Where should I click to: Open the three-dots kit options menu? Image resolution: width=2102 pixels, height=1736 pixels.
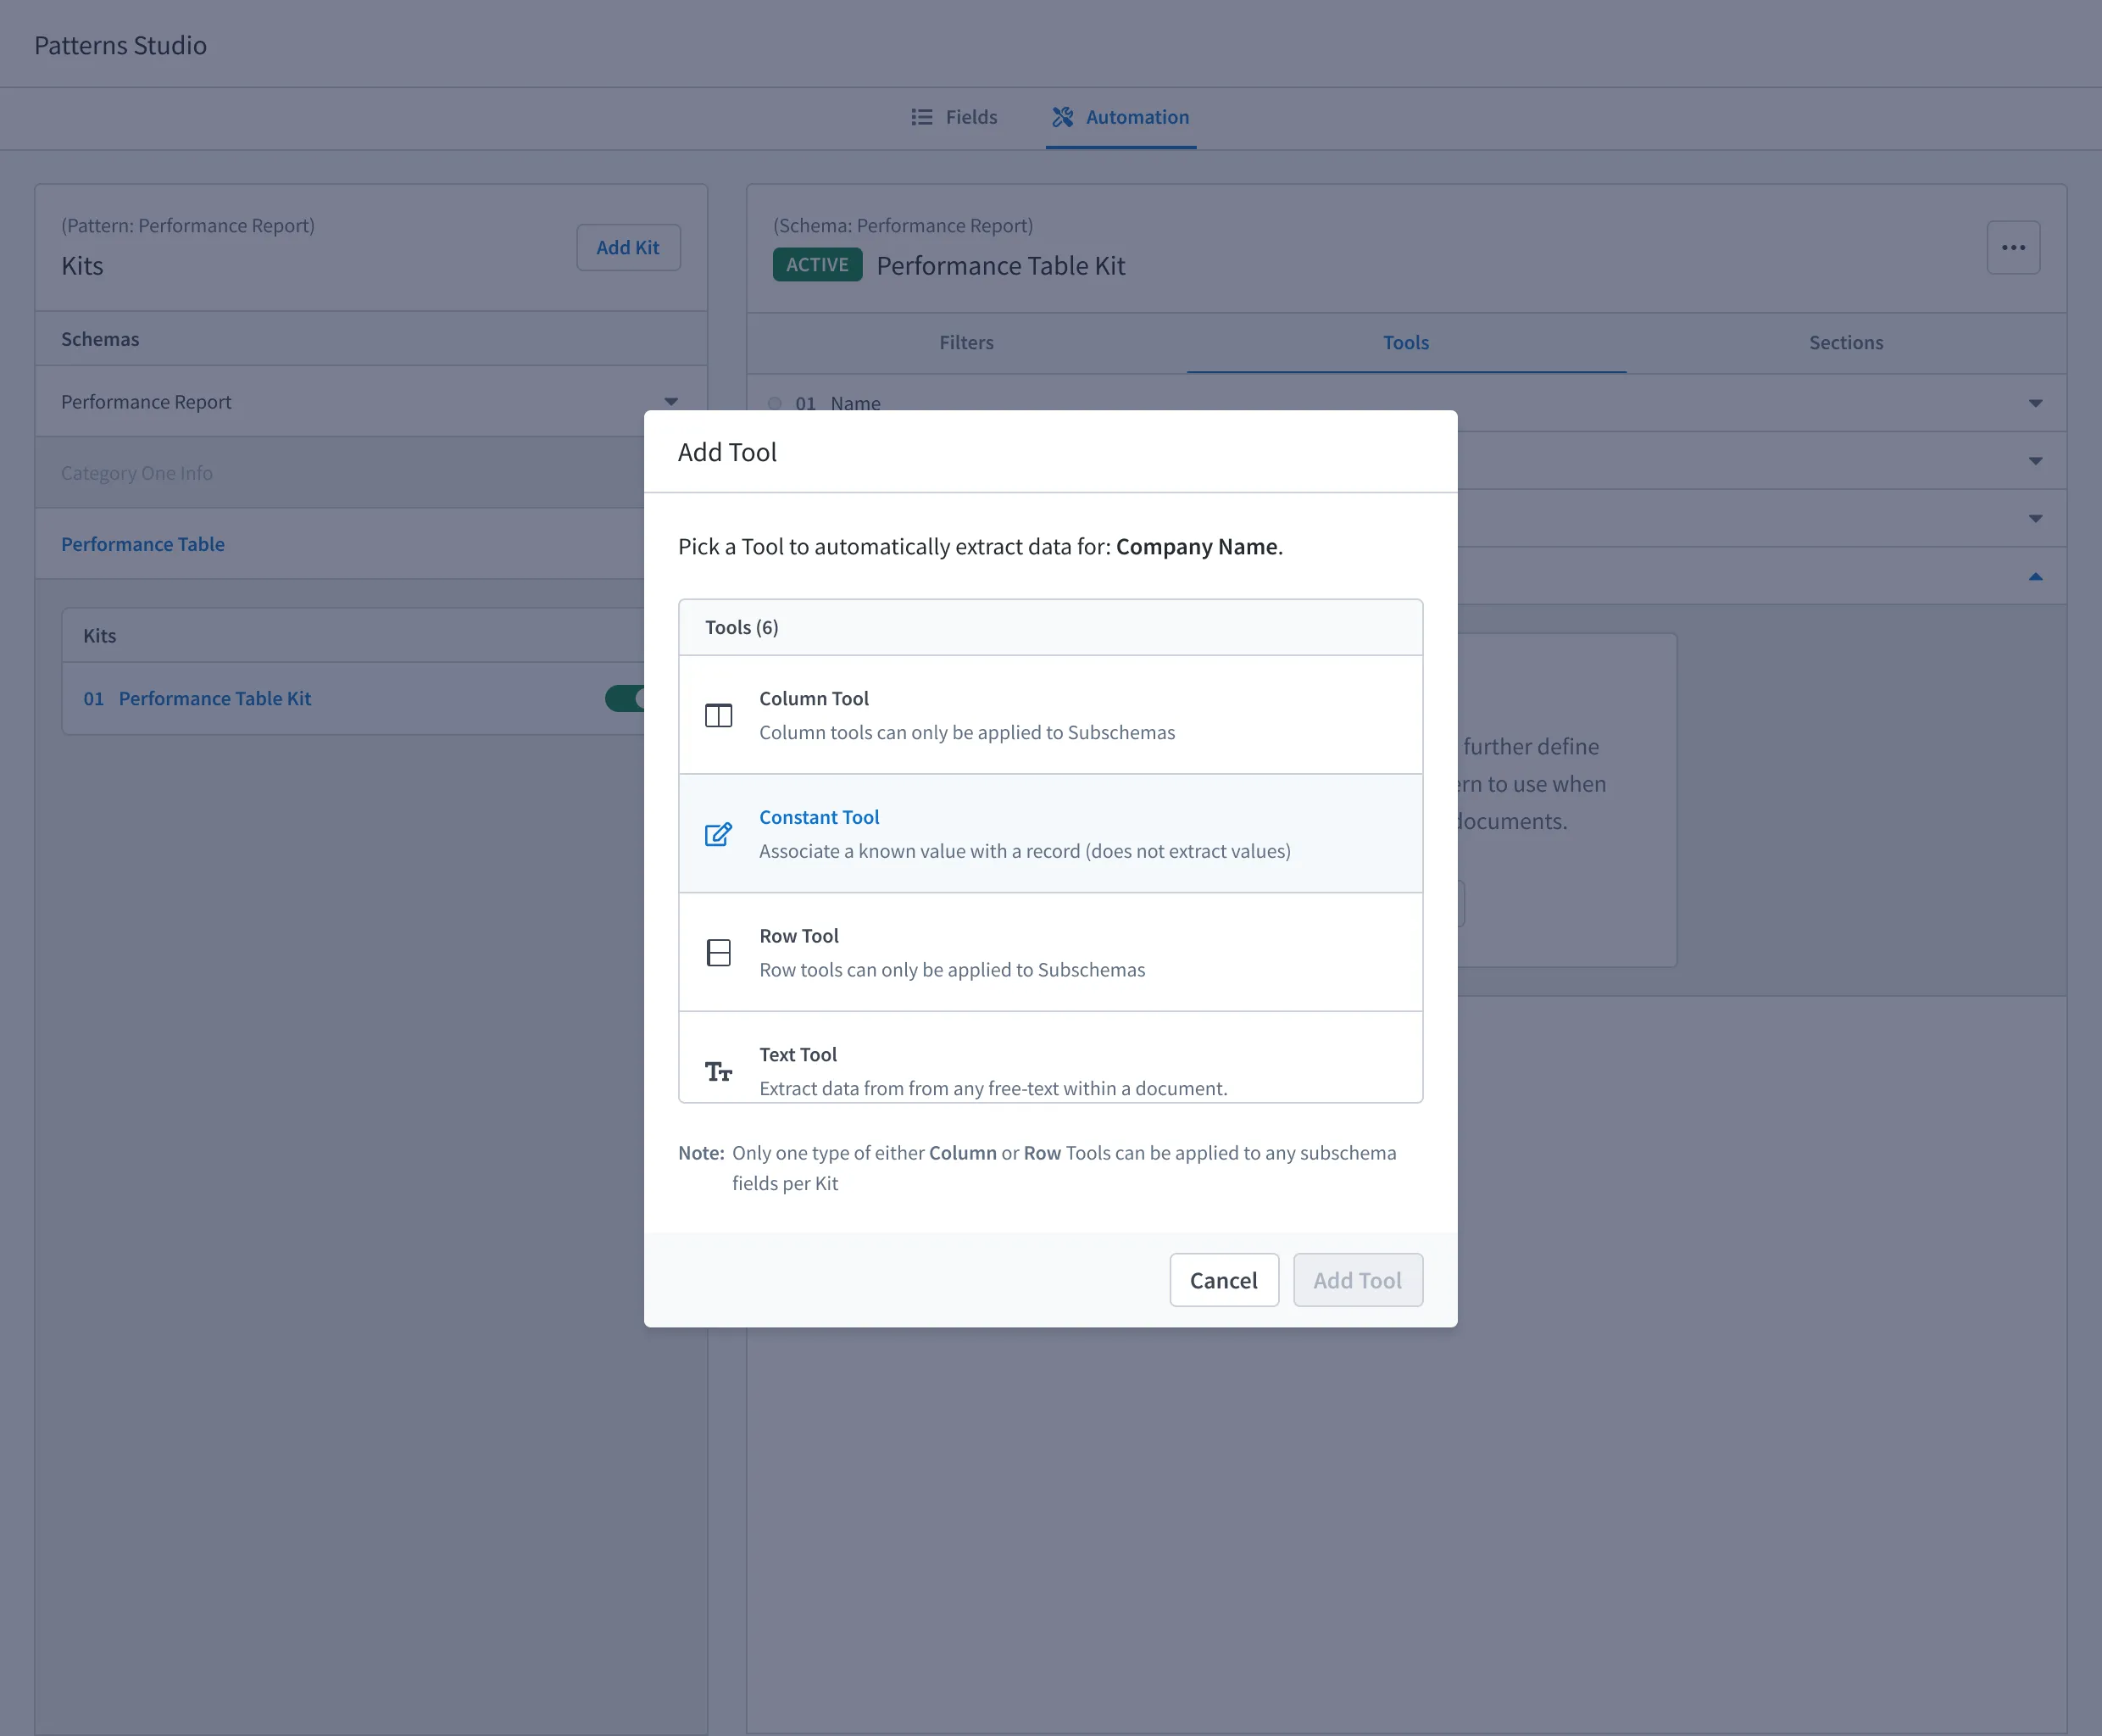tap(2013, 247)
